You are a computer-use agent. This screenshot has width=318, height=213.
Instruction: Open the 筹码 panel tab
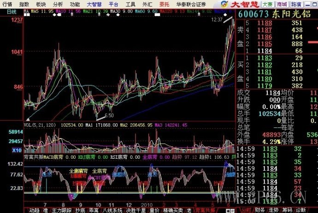tap(287, 210)
